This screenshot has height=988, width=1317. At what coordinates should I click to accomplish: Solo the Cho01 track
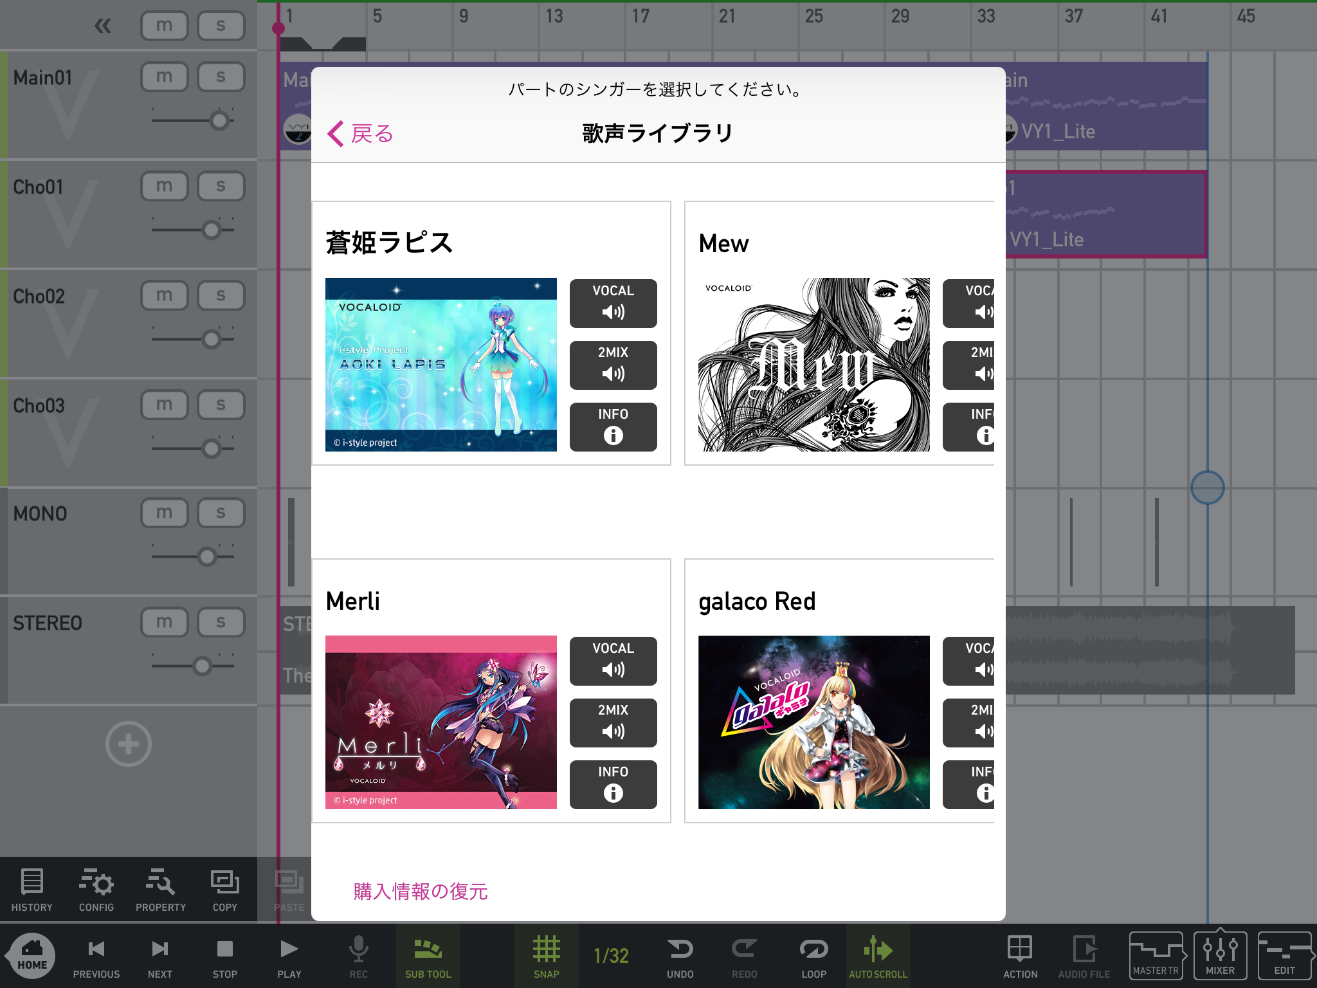tap(221, 187)
